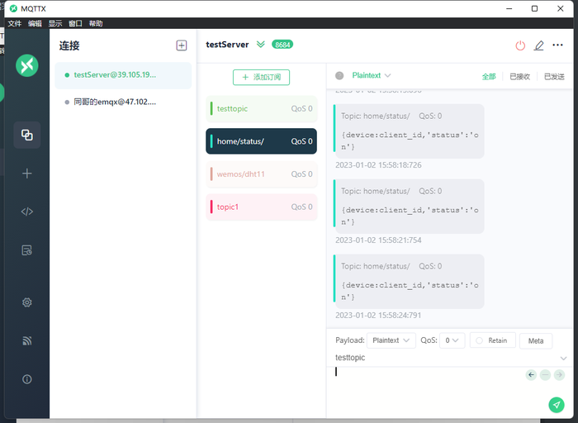Image resolution: width=578 pixels, height=423 pixels.
Task: Click the MQTTX logo in sidebar
Action: [x=27, y=65]
